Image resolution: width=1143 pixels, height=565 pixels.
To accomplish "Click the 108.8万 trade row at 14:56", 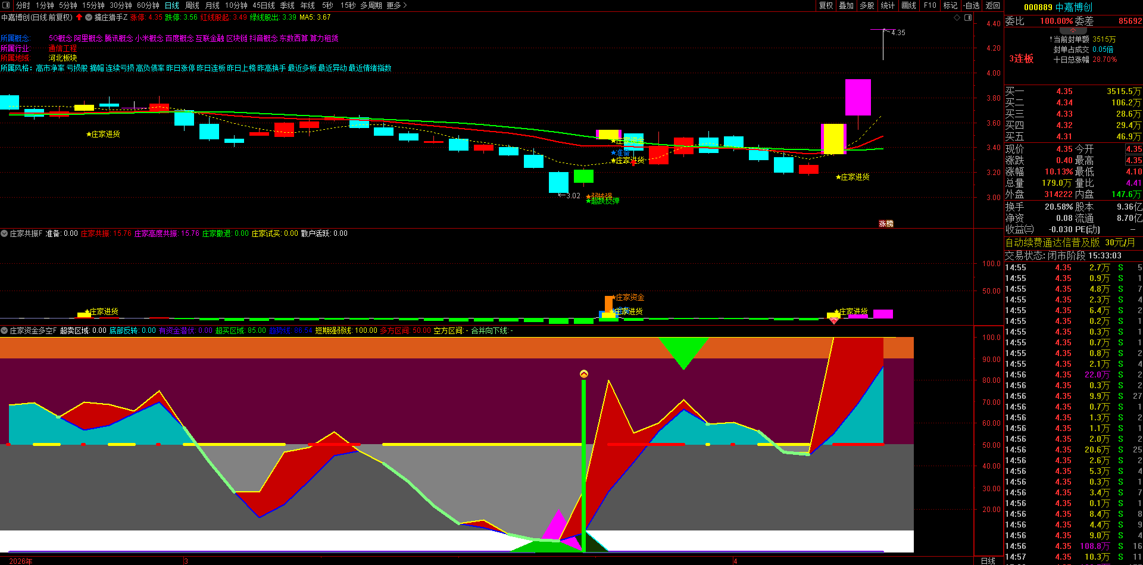I will (x=1073, y=547).
